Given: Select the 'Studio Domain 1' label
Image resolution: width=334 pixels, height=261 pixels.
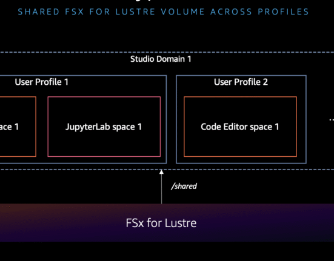Looking at the screenshot, I should [161, 59].
